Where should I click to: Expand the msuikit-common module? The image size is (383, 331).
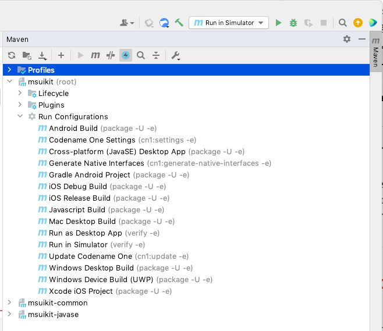[9, 302]
